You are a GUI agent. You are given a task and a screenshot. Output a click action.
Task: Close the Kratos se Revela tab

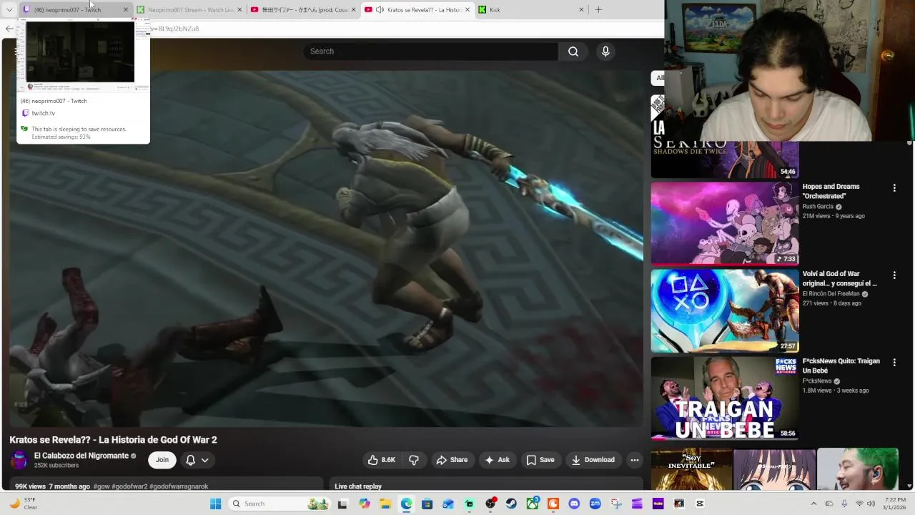[x=467, y=10]
